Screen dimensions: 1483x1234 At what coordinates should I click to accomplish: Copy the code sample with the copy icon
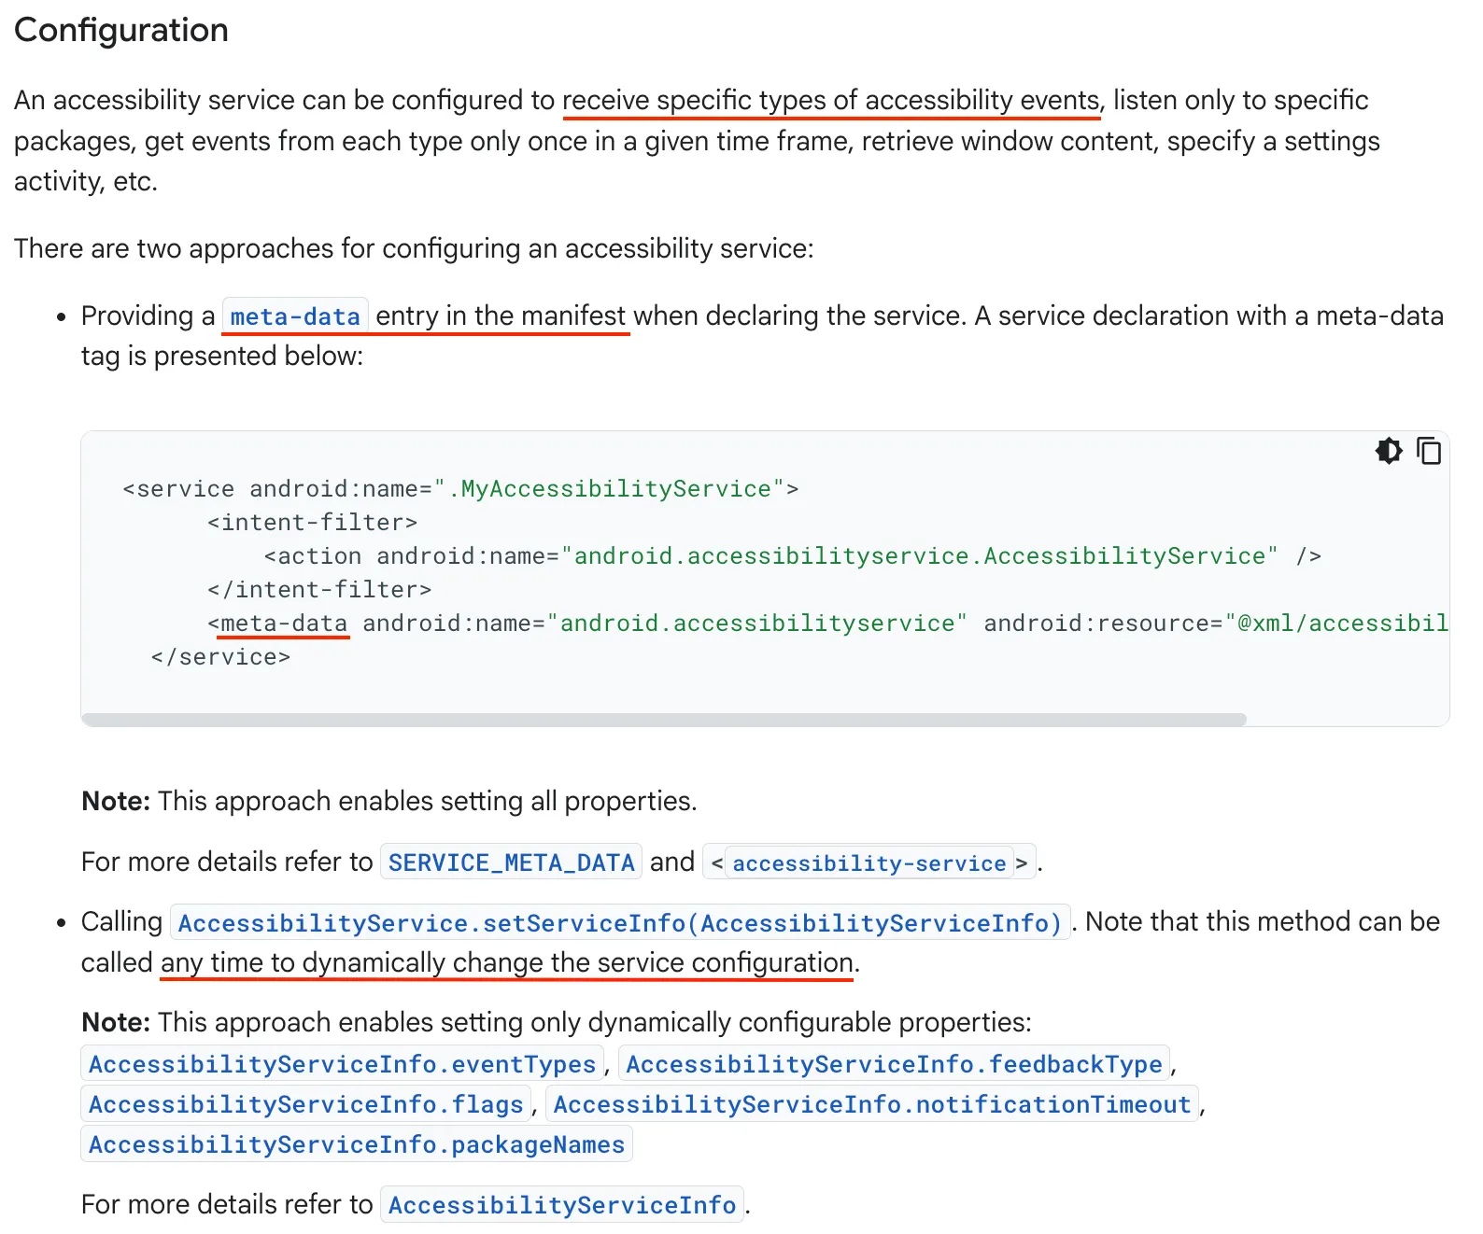tap(1429, 451)
